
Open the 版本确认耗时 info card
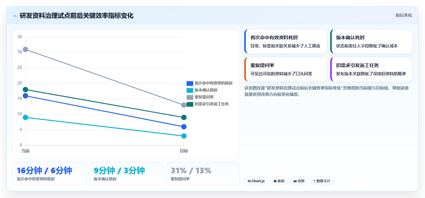click(371, 41)
